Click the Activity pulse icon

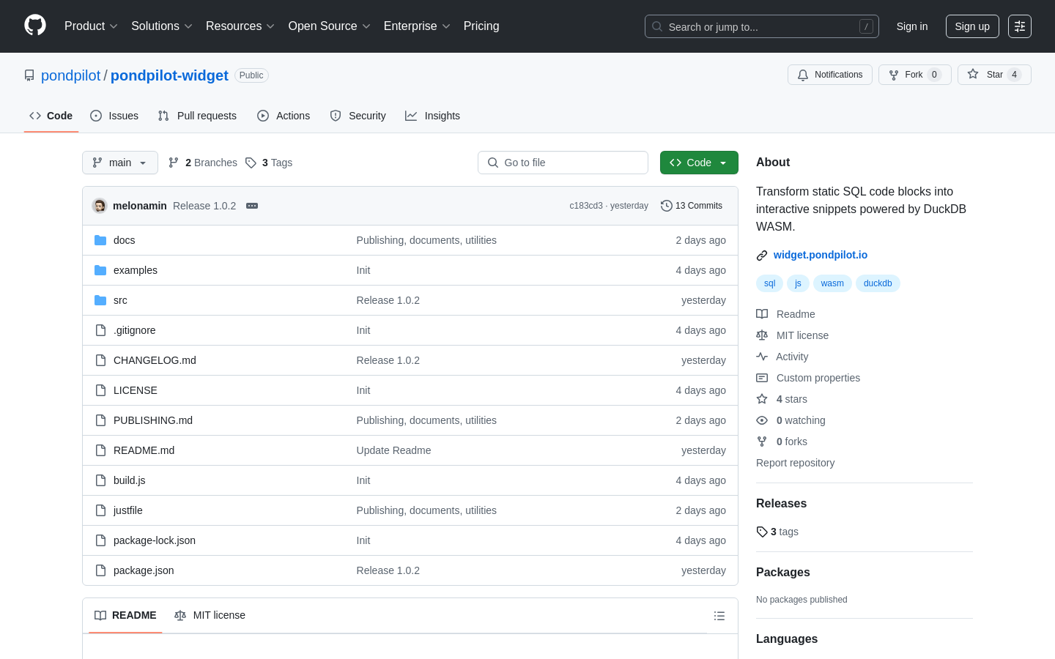click(762, 357)
